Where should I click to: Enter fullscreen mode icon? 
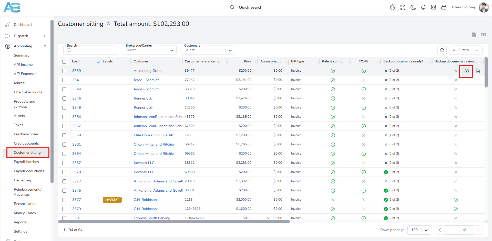click(403, 7)
